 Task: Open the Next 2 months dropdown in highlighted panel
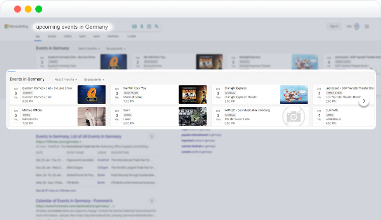pos(66,80)
